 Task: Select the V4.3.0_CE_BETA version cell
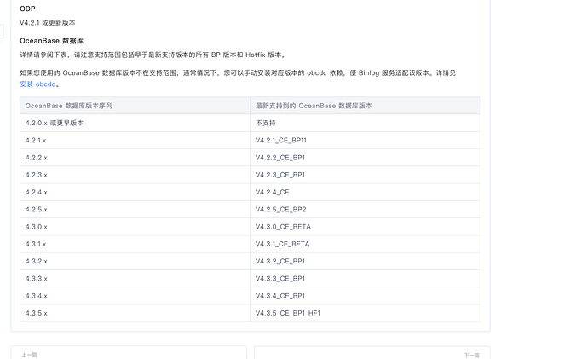tap(283, 227)
